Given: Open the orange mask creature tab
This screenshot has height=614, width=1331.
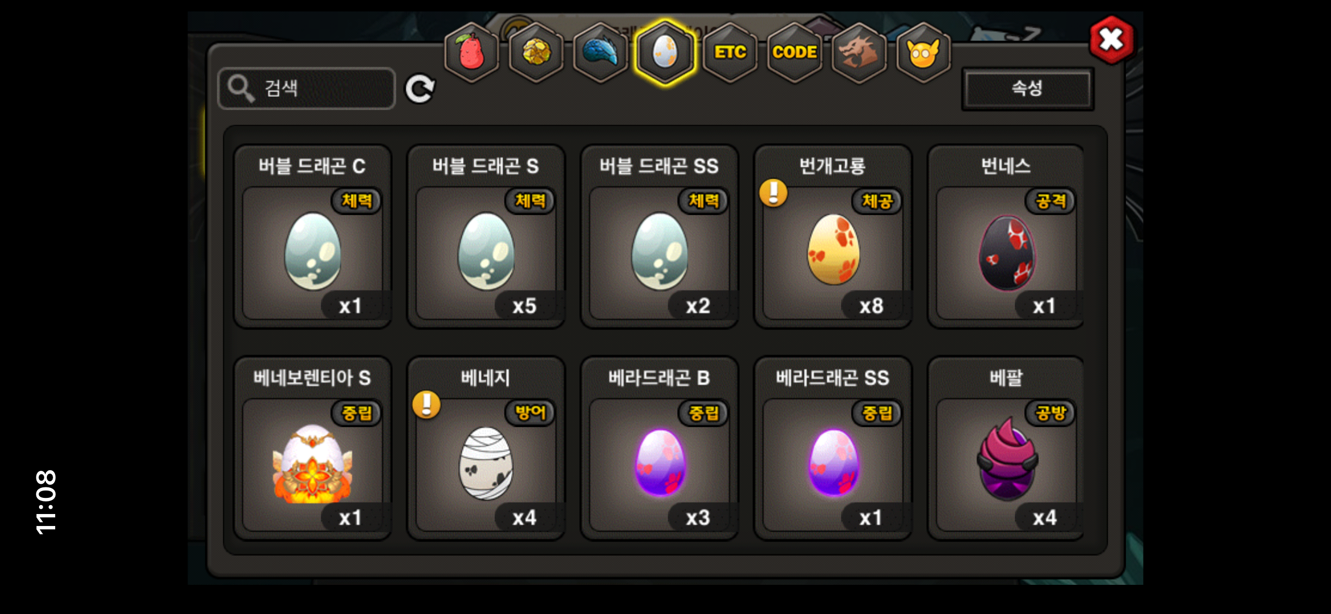Looking at the screenshot, I should (923, 53).
